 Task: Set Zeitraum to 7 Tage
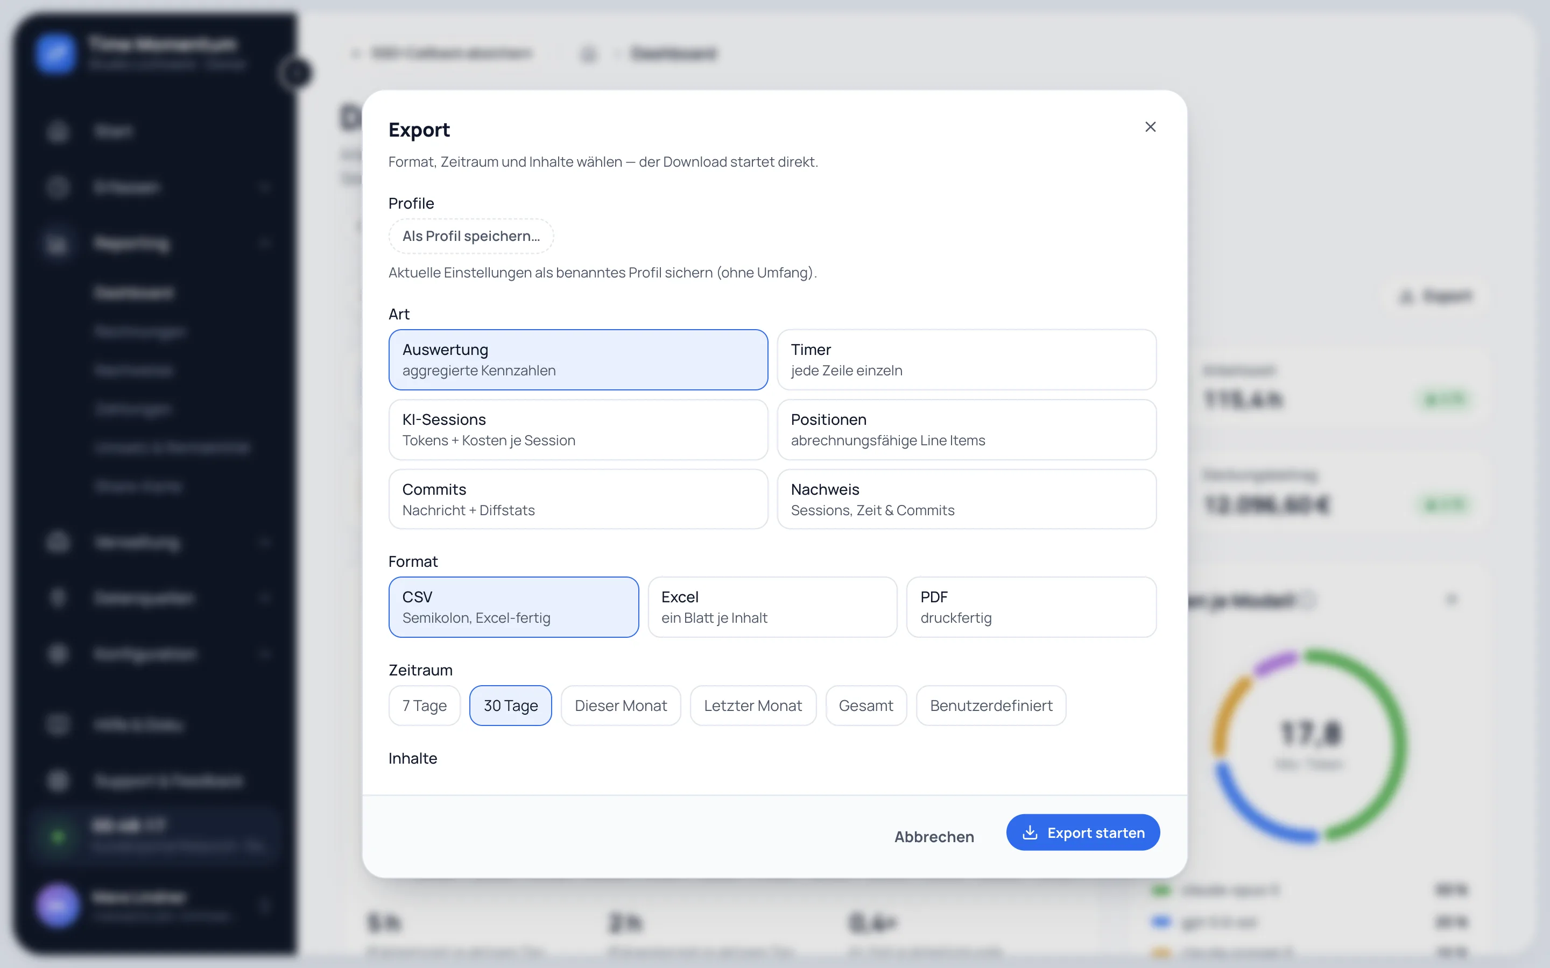[x=424, y=706]
